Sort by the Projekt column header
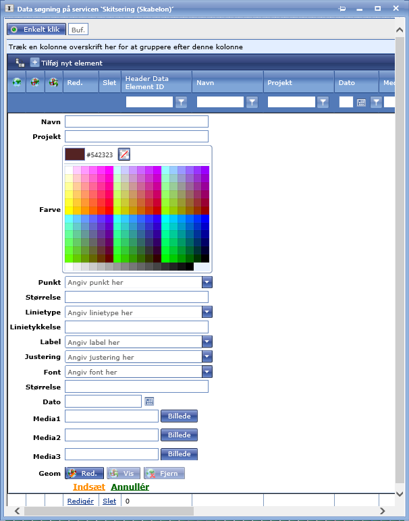This screenshot has width=409, height=521. point(280,82)
